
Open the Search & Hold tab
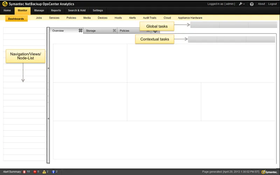pos(77,10)
